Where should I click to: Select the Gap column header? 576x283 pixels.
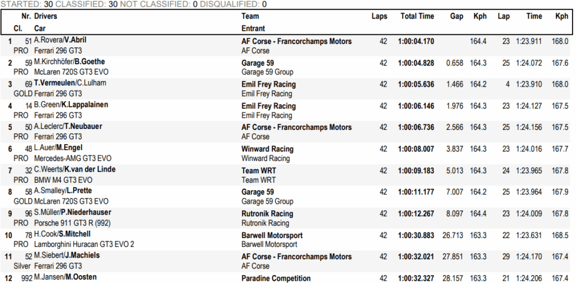click(457, 16)
